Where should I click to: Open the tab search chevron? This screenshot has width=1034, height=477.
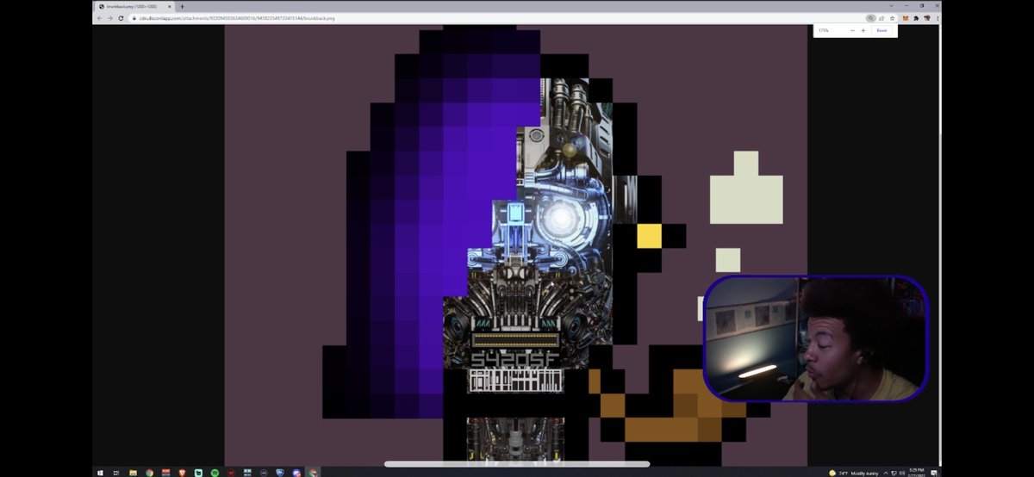[x=892, y=5]
